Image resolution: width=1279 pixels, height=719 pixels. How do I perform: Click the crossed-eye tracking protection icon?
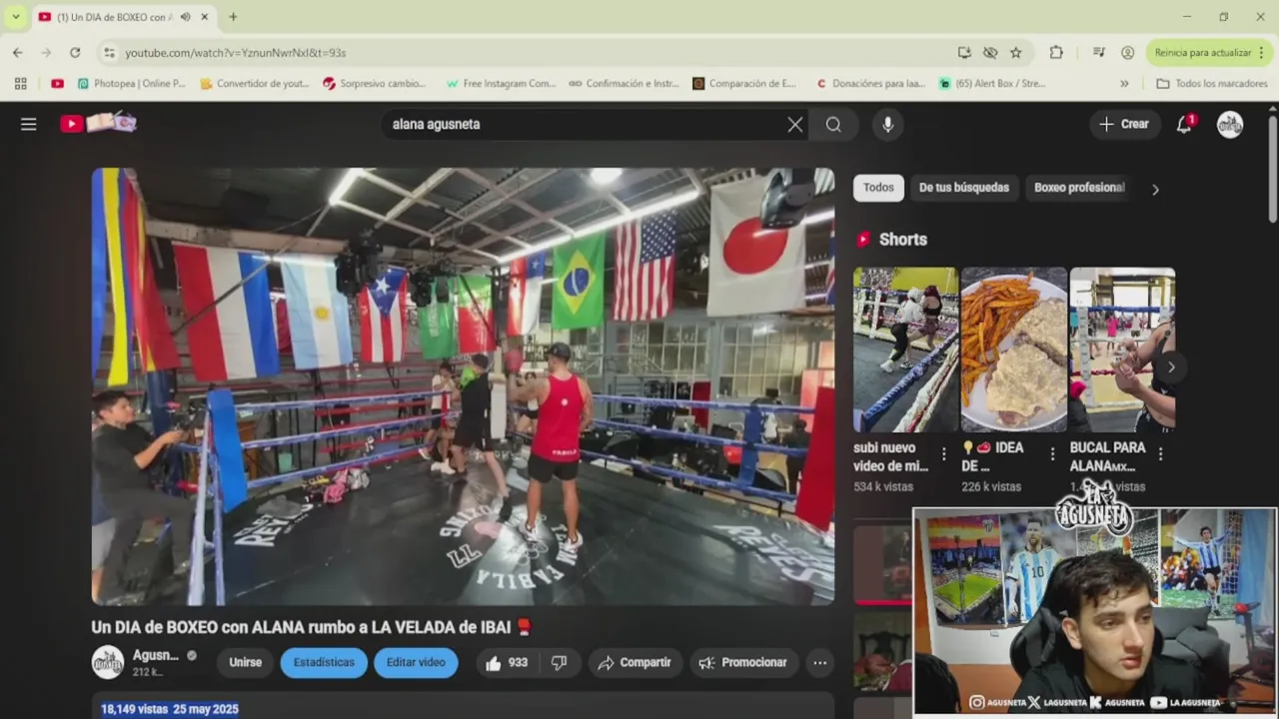click(x=990, y=52)
